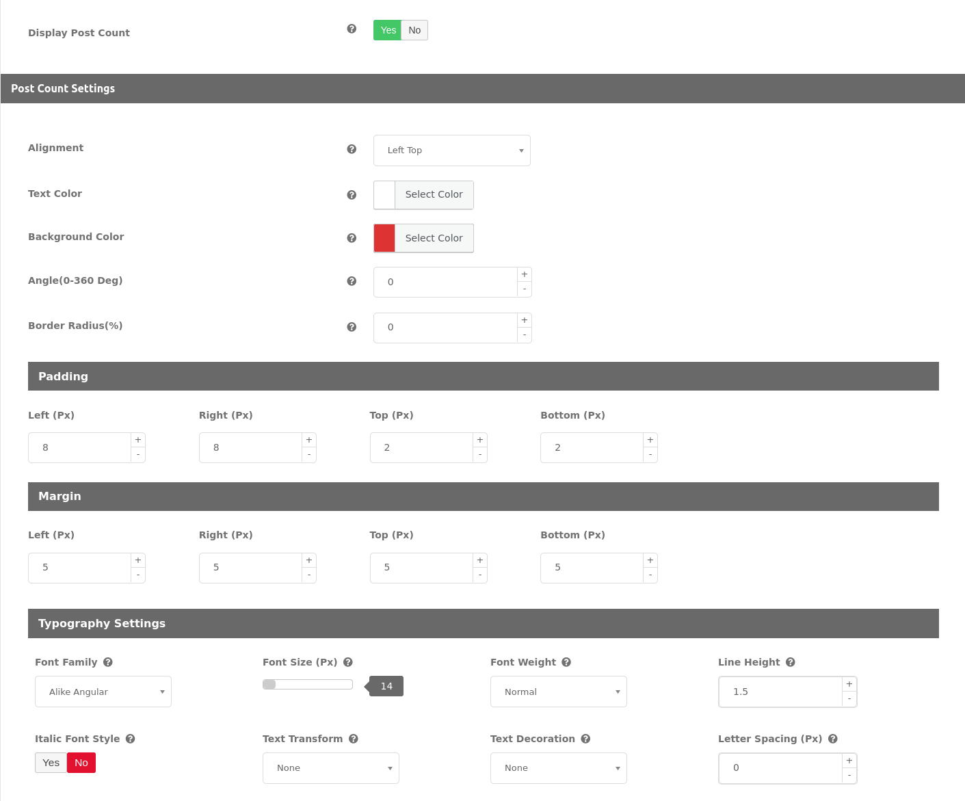Click Border Radius help question icon
Viewport: 965px width, 801px height.
(x=352, y=327)
